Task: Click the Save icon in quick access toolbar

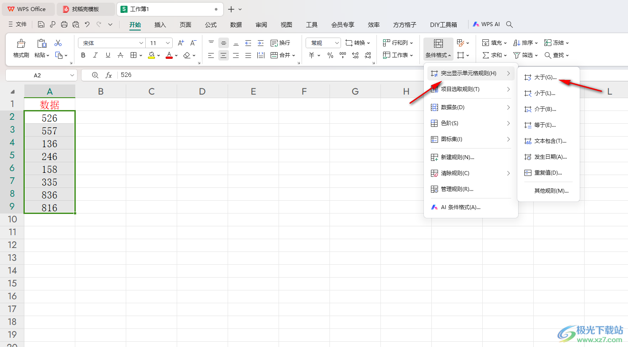Action: 41,25
